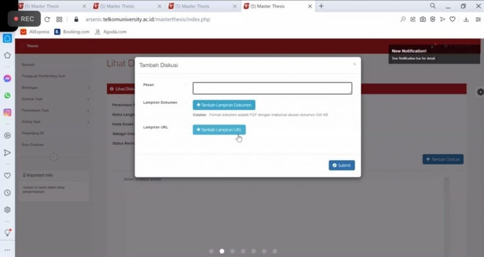Click the Pesan message text field

[x=272, y=88]
